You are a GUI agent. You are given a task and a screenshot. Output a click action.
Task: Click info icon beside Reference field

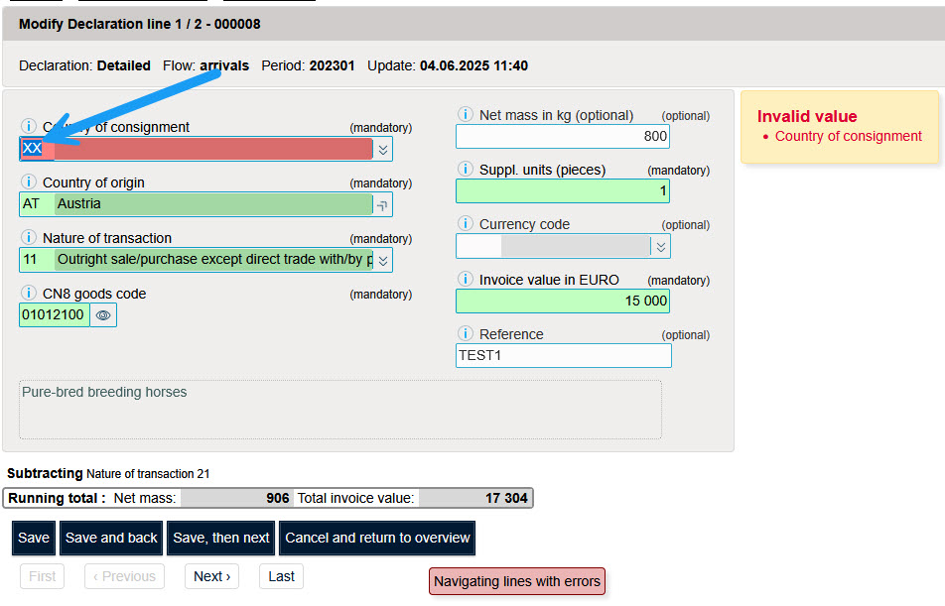(465, 334)
